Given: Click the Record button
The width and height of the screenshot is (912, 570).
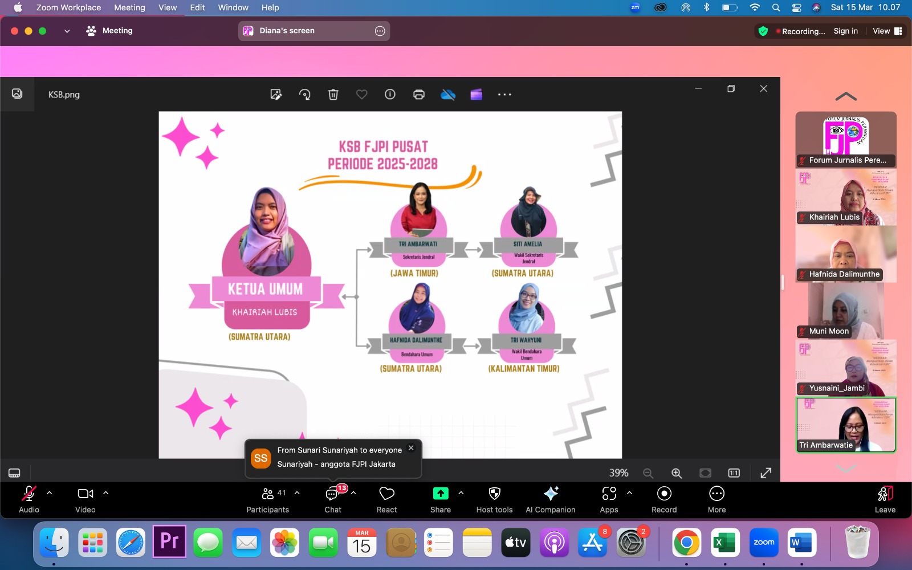Looking at the screenshot, I should pos(664,499).
